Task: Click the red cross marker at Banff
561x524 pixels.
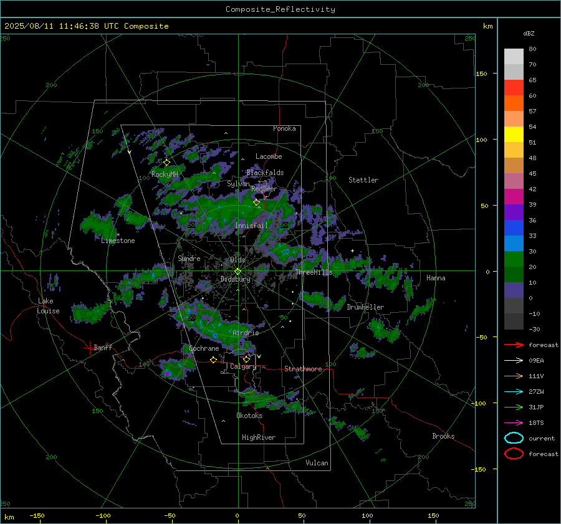Action: coord(89,348)
